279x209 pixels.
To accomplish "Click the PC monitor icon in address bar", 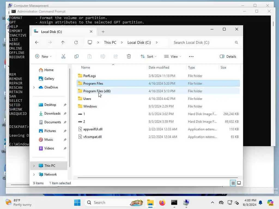I will 90,42.
